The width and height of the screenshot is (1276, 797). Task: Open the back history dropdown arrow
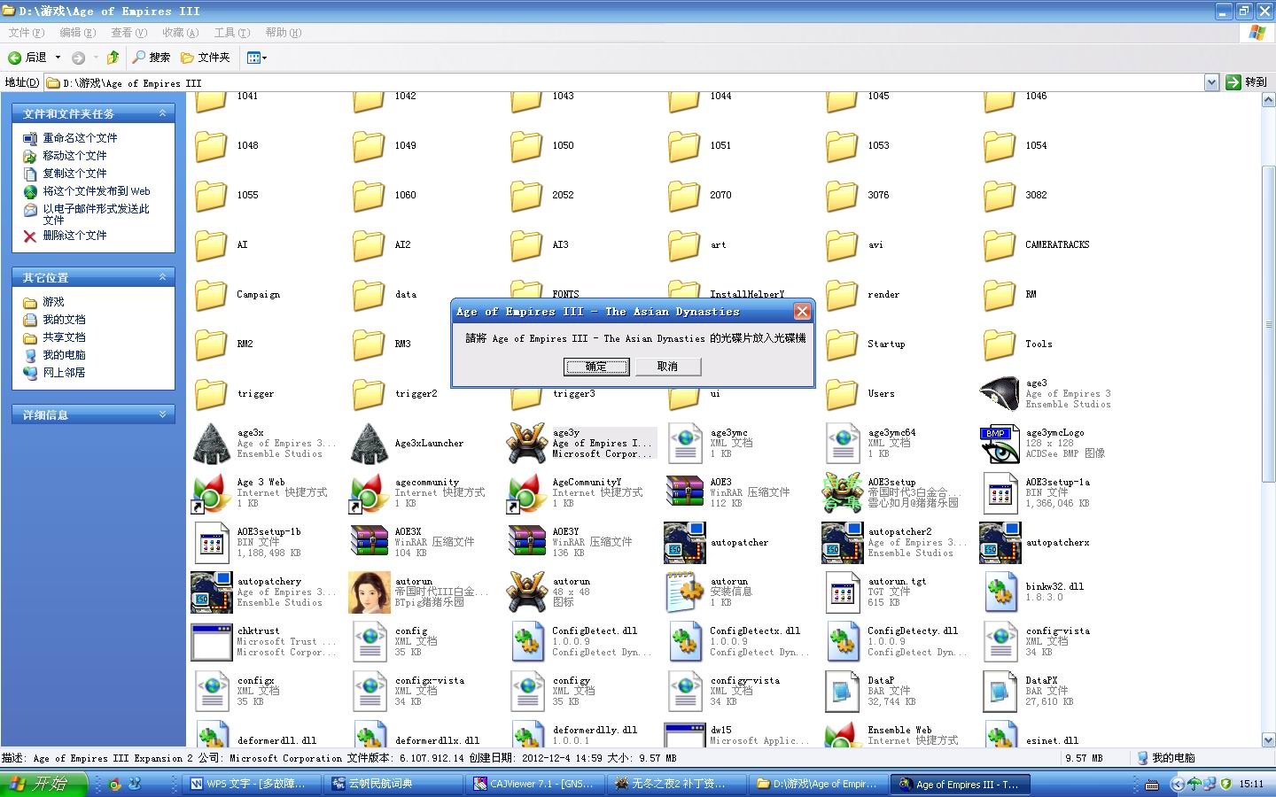pyautogui.click(x=58, y=58)
